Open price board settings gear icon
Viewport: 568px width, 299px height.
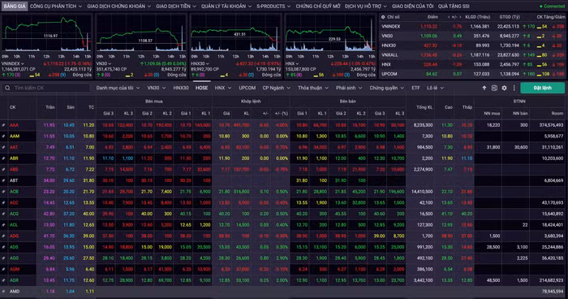click(504, 88)
